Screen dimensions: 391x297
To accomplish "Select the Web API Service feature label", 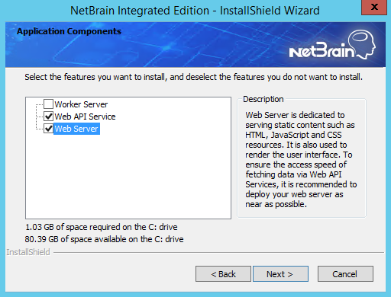I will click(x=85, y=117).
